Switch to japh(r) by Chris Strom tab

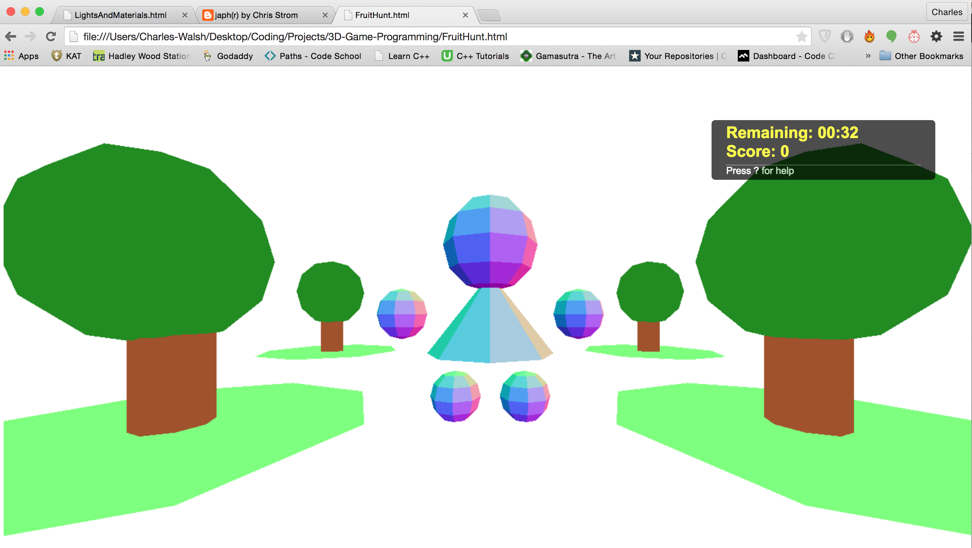click(256, 15)
